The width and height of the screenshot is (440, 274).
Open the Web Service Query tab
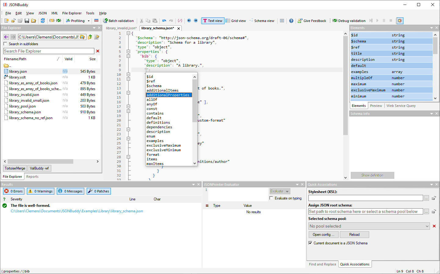pyautogui.click(x=401, y=106)
